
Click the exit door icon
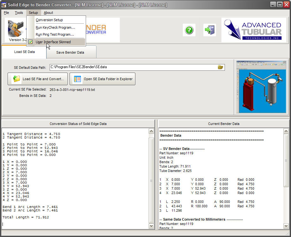[209, 30]
